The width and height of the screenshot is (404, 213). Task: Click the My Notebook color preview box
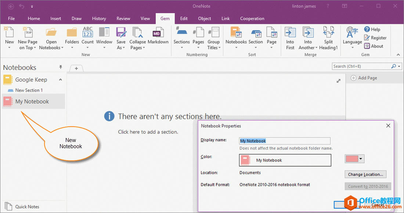pyautogui.click(x=285, y=160)
